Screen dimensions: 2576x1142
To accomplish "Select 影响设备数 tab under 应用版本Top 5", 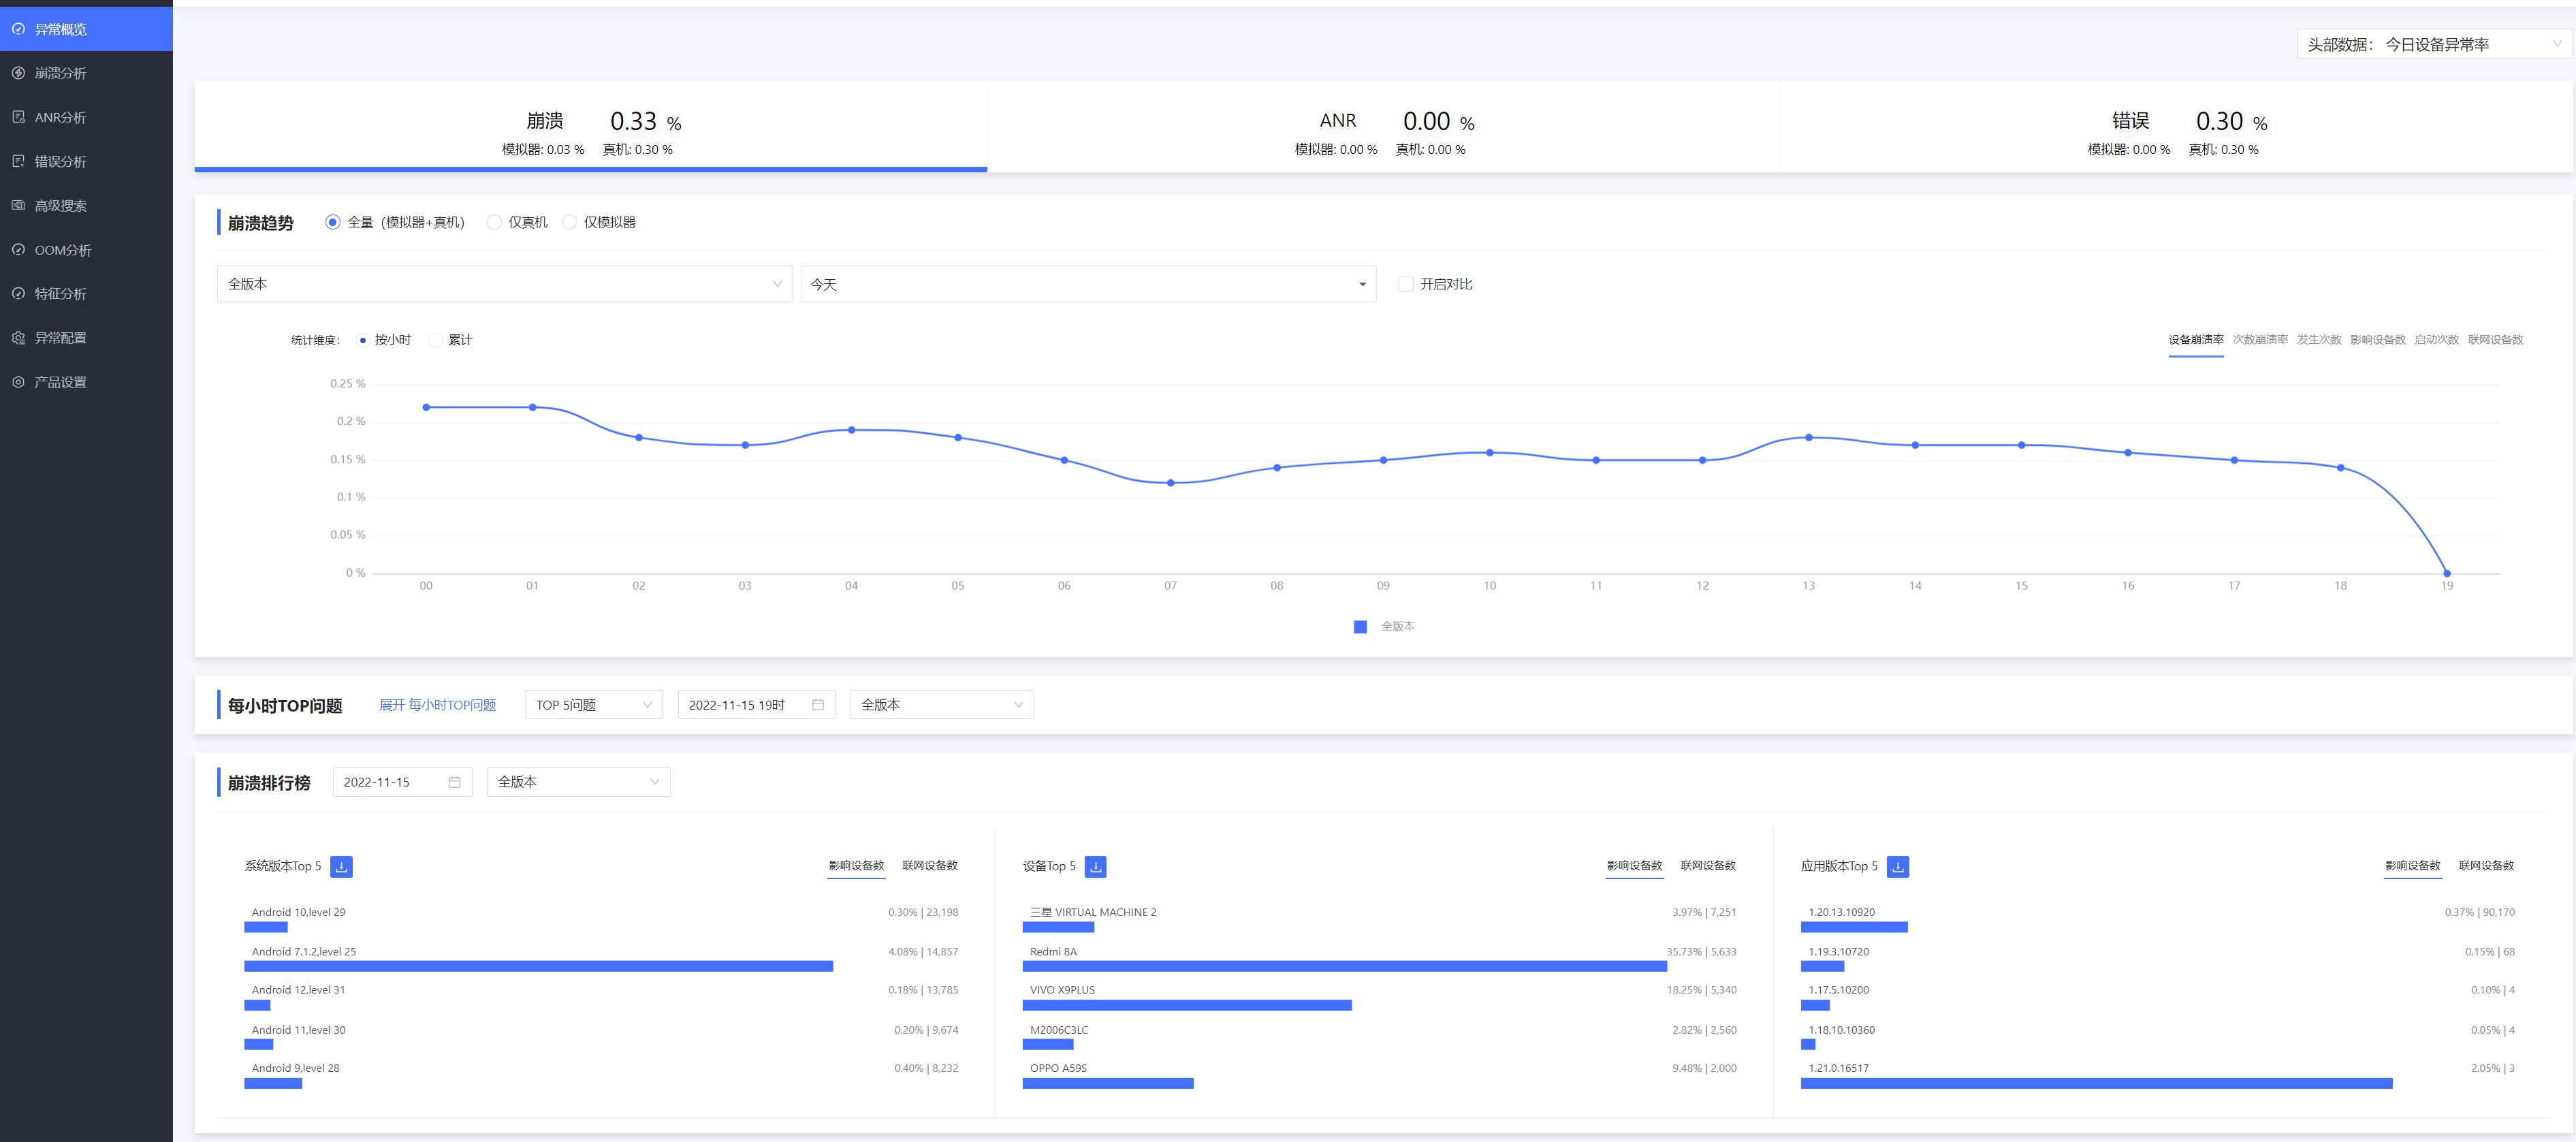I will [2412, 866].
